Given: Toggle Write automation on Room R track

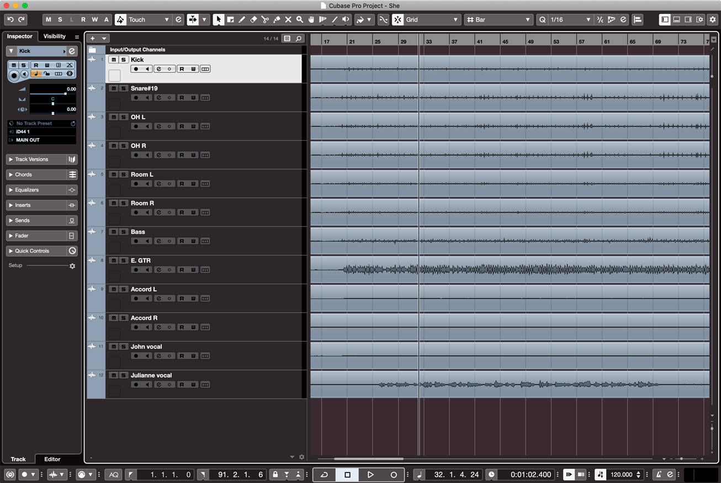Looking at the screenshot, I should pos(193,213).
